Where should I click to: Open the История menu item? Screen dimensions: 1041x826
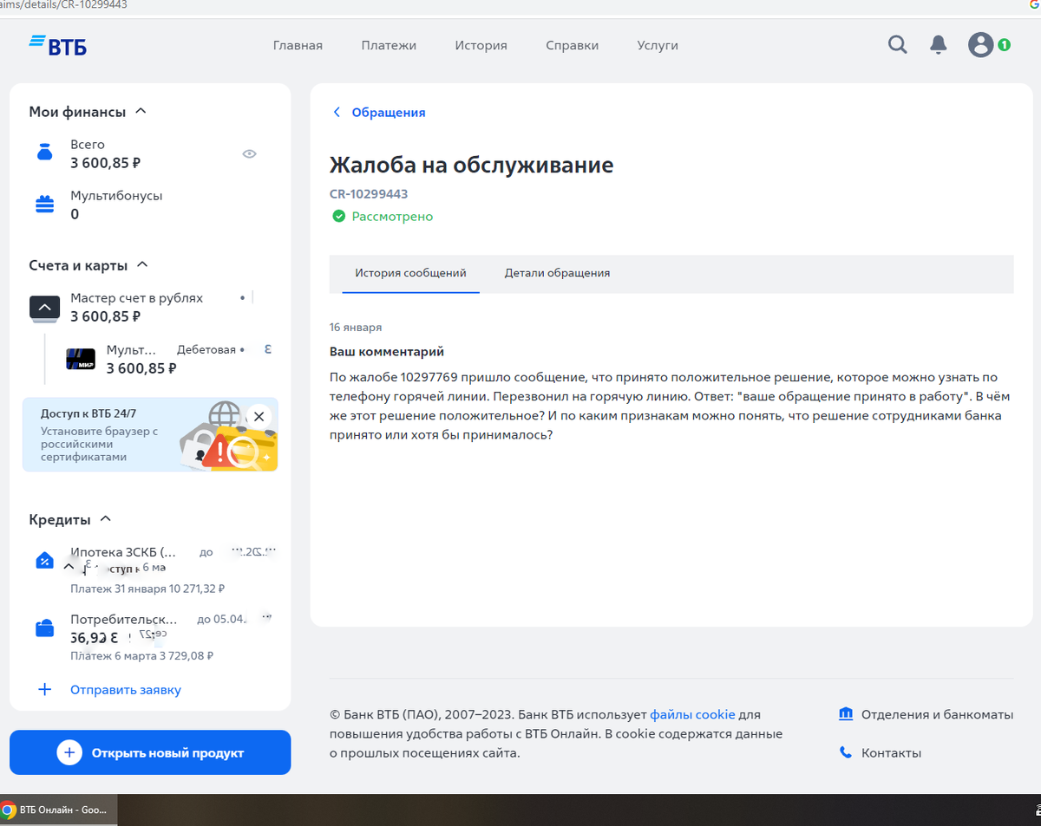(481, 45)
